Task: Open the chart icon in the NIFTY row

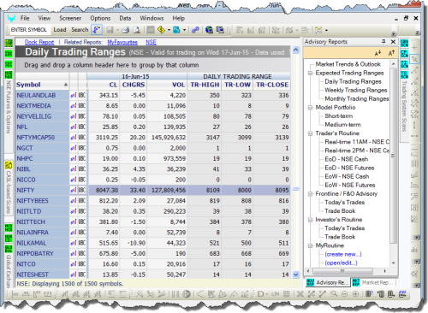Action: [74, 190]
